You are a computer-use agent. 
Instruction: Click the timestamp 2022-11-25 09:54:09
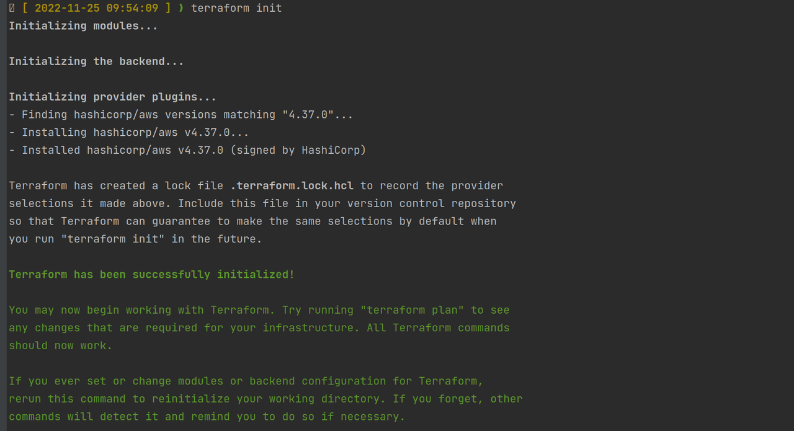point(96,8)
